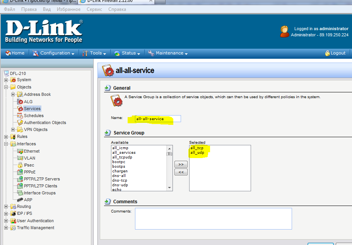This screenshot has height=245, width=352.
Task: Select all_tcp in Selected list
Action: pos(197,148)
